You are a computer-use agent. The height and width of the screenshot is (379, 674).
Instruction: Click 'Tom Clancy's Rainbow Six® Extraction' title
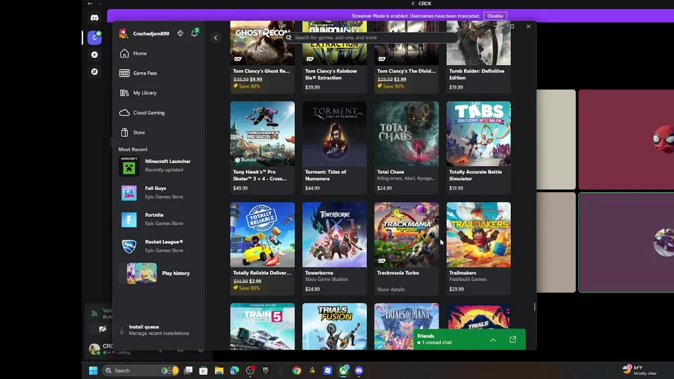[x=331, y=74]
